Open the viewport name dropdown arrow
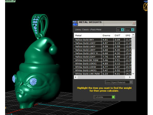The image size is (153, 115). coord(14,1)
